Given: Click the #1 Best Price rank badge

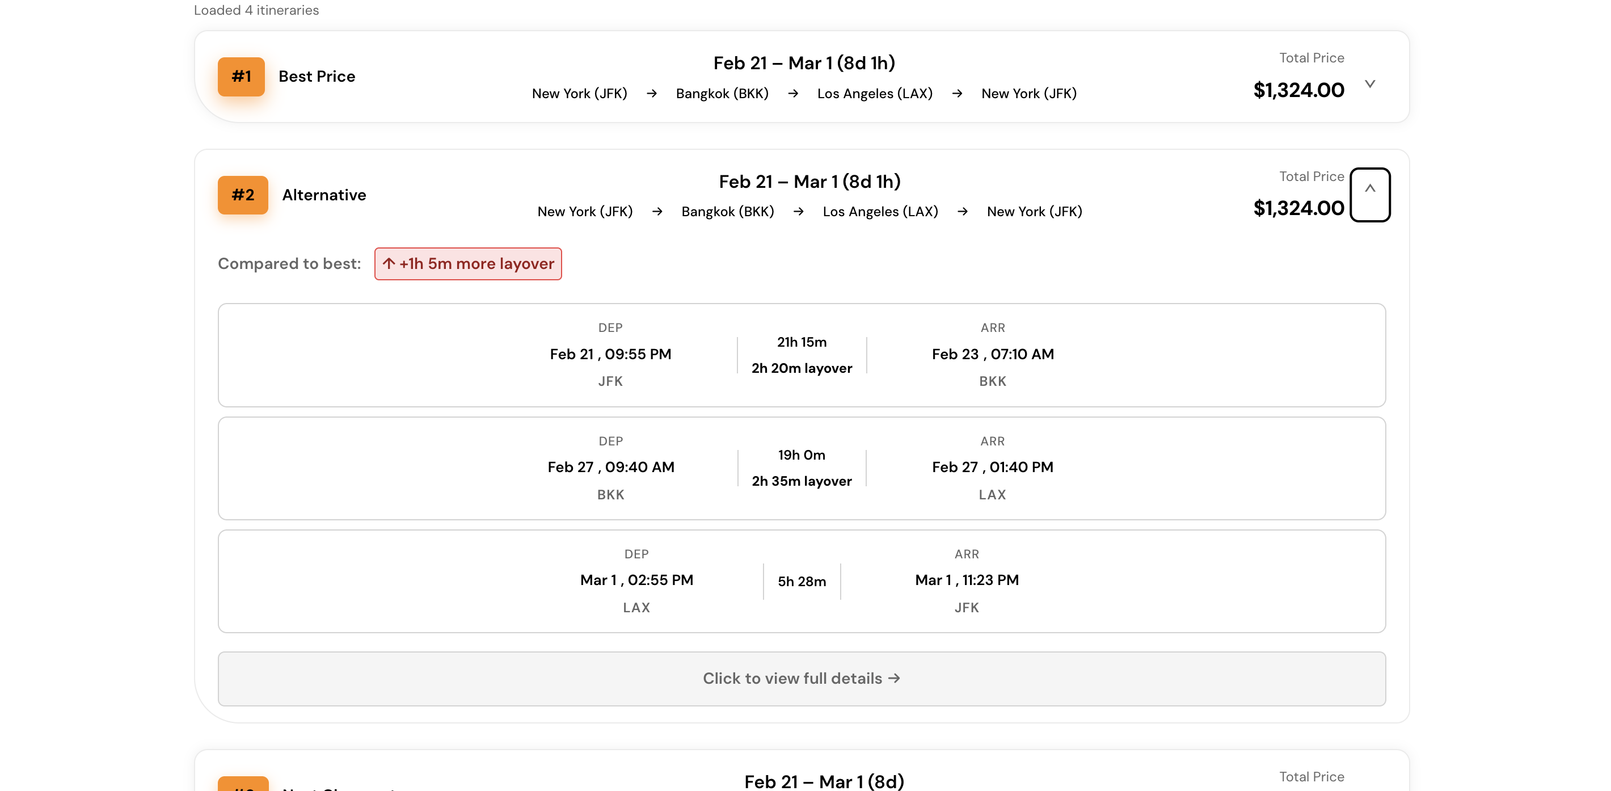Looking at the screenshot, I should (242, 77).
